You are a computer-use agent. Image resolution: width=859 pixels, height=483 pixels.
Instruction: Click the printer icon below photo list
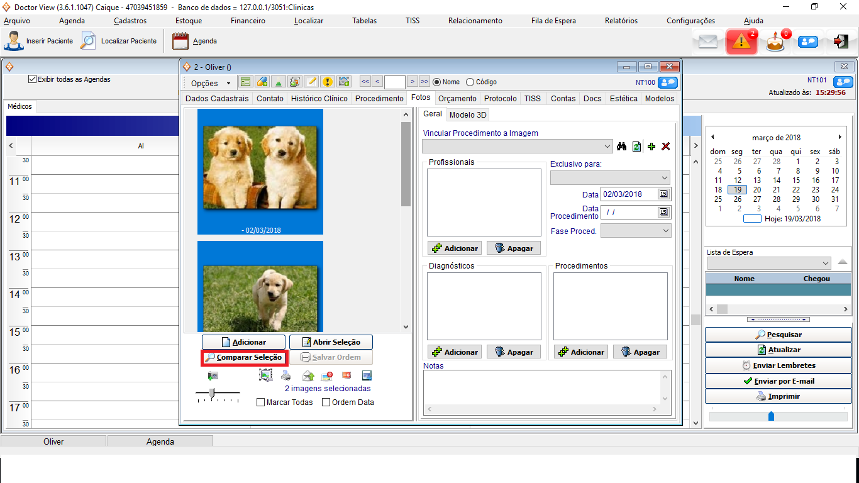[286, 376]
